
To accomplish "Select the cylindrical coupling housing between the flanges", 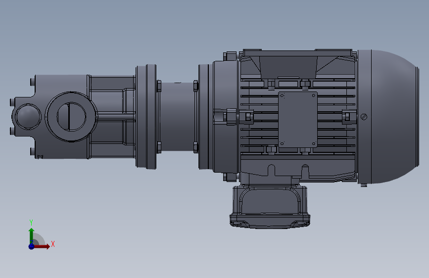I will (x=177, y=117).
